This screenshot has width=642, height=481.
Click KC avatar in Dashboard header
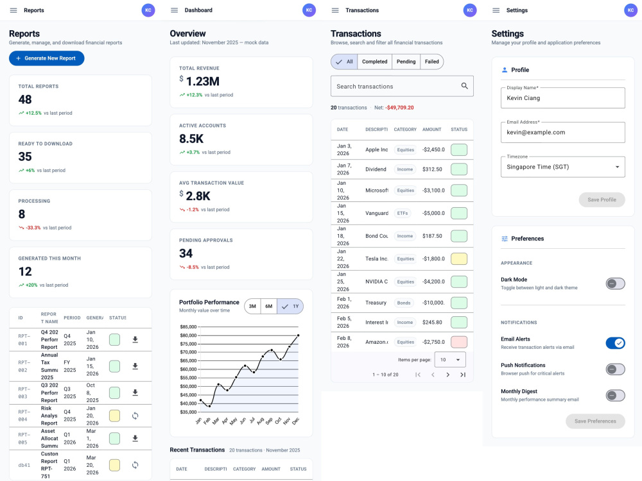pyautogui.click(x=309, y=10)
